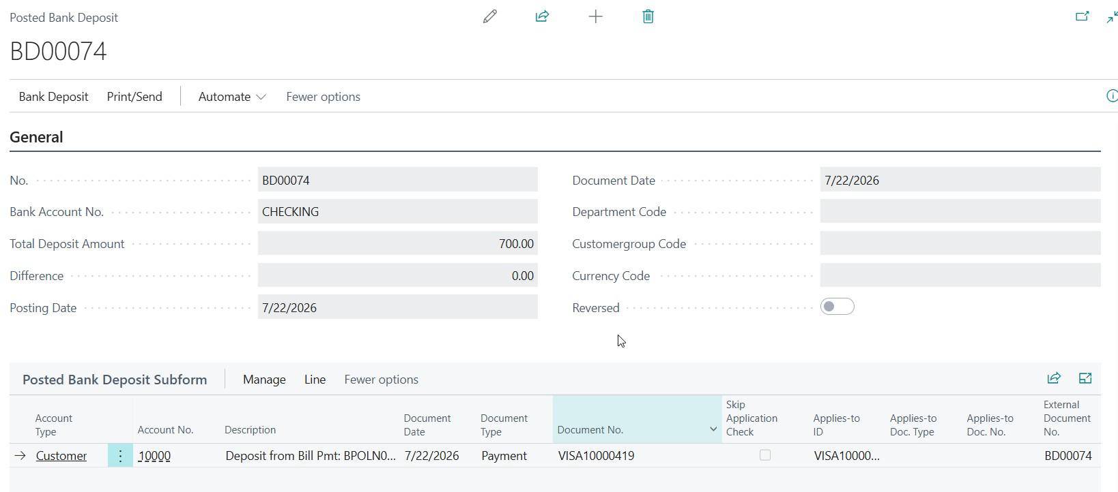Click the share icon in page header
The width and height of the screenshot is (1118, 492).
(x=543, y=16)
